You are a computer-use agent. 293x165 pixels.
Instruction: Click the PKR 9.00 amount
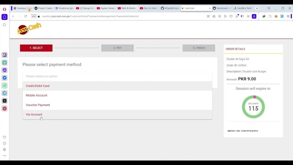coord(247,79)
